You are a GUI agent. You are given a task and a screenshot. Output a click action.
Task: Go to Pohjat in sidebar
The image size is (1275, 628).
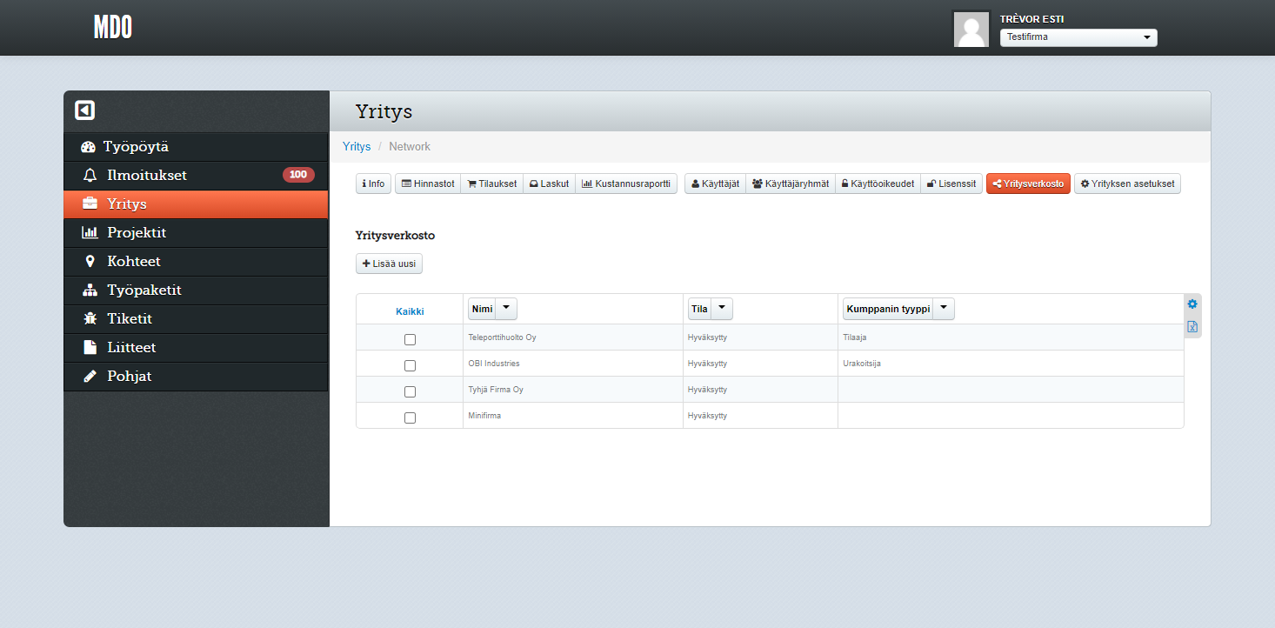click(196, 377)
